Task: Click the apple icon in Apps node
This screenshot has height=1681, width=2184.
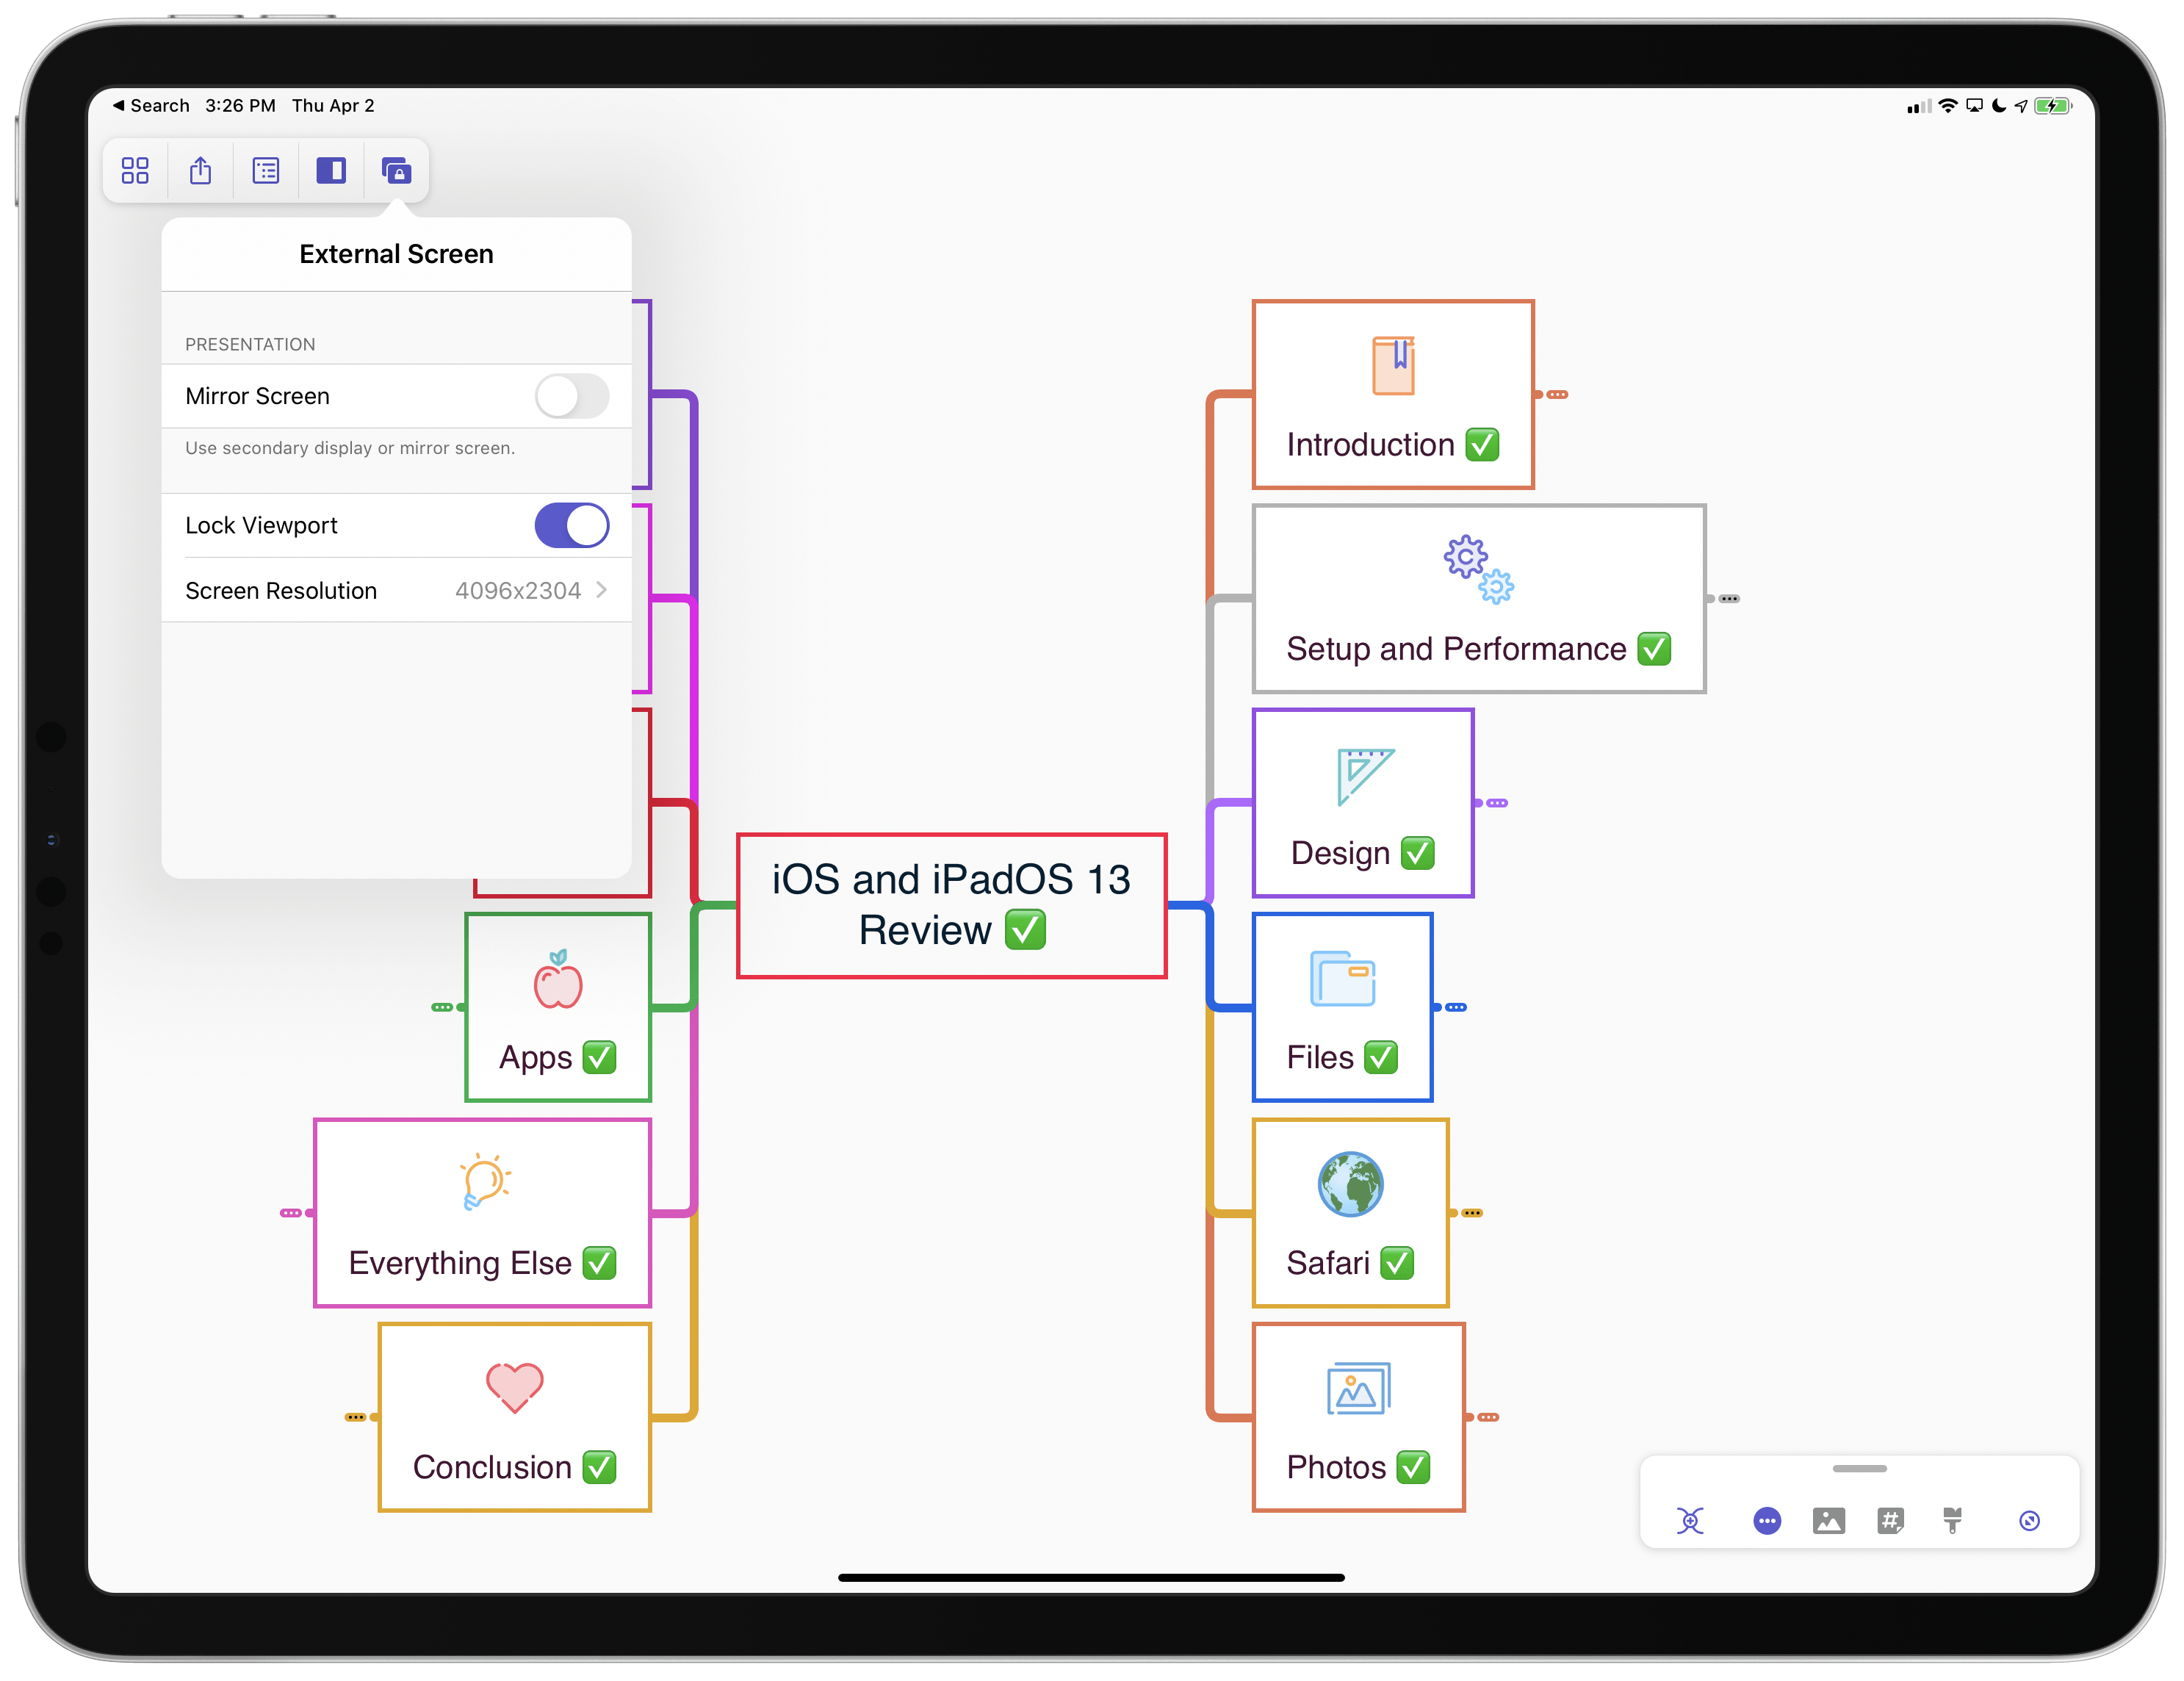Action: pos(557,979)
